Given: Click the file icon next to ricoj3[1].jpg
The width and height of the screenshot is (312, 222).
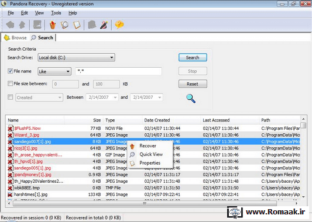Looking at the screenshot, I should [x=10, y=148].
